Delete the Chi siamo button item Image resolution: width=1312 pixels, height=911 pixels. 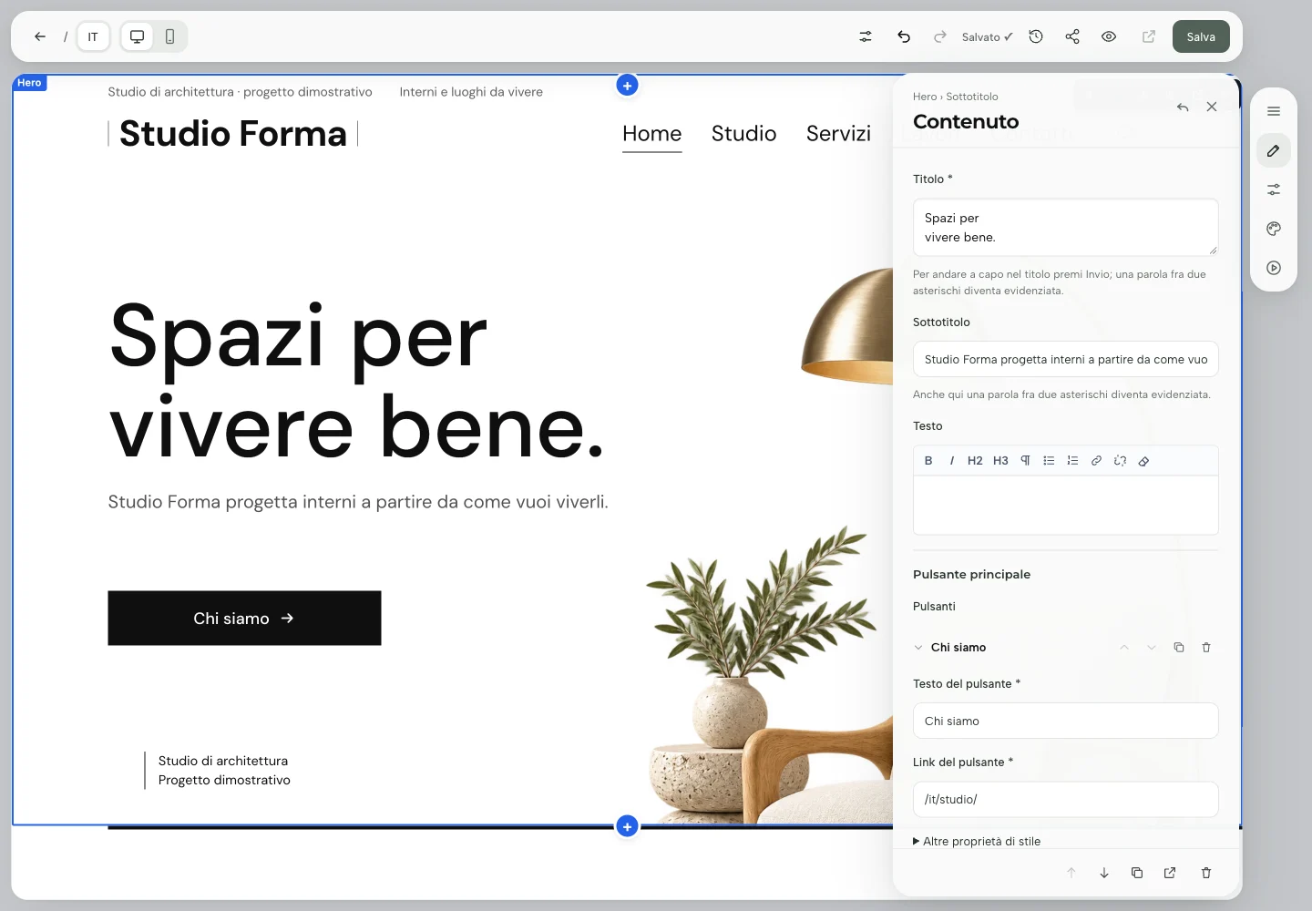(x=1206, y=648)
